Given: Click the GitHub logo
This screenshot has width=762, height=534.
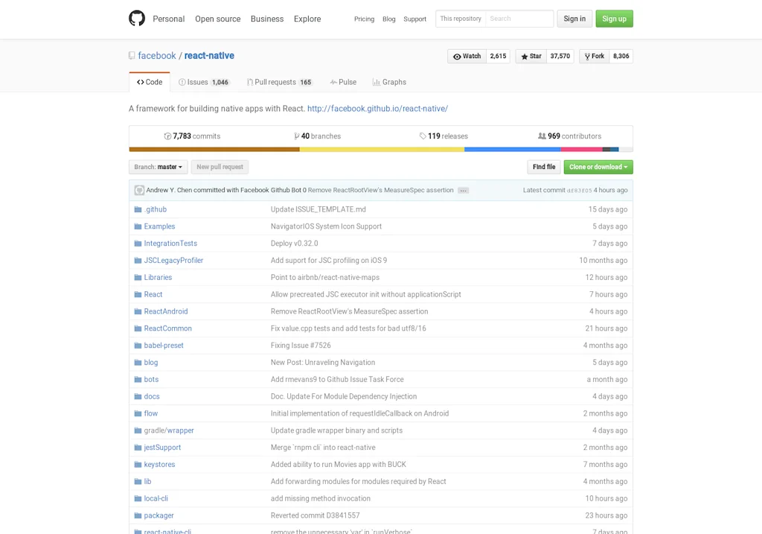Looking at the screenshot, I should [137, 19].
